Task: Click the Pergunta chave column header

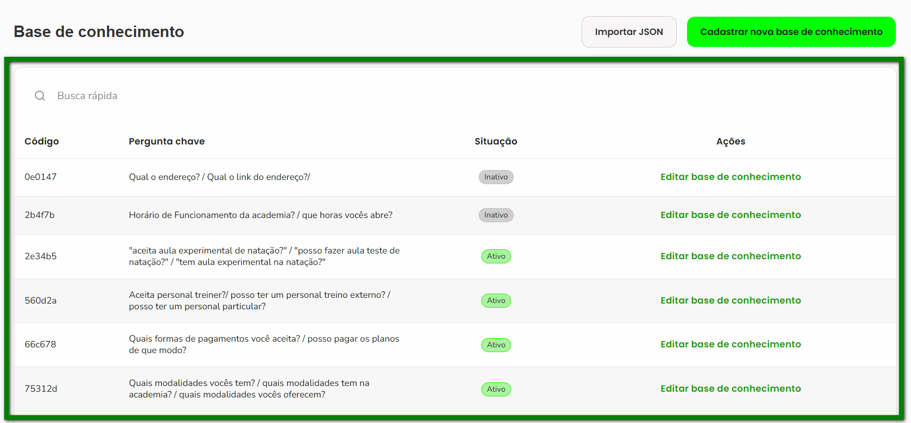Action: click(167, 141)
